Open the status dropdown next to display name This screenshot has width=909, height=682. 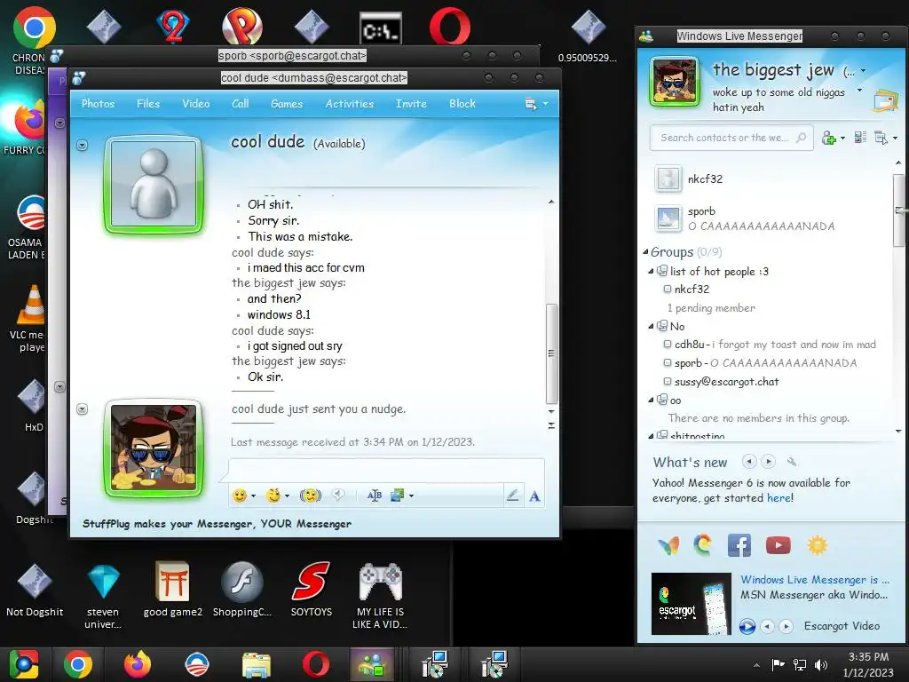863,71
